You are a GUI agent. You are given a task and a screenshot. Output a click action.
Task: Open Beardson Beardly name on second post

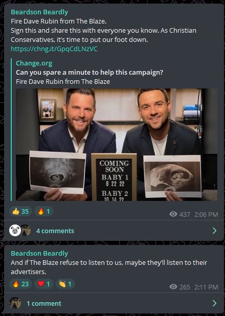click(39, 253)
